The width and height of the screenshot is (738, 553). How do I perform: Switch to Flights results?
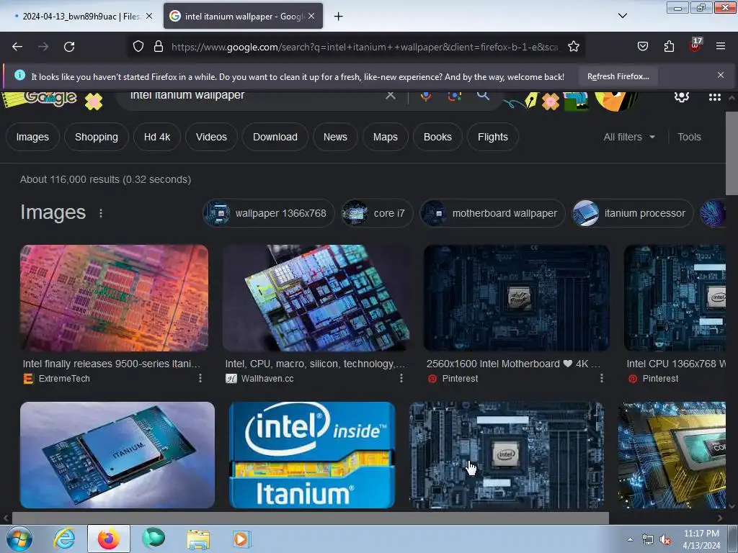(x=493, y=137)
